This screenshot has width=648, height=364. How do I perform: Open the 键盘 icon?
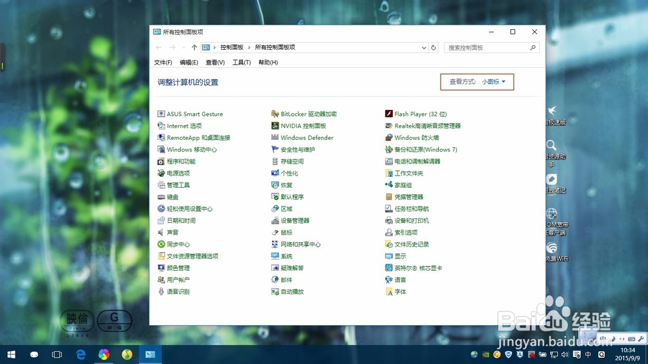point(161,197)
